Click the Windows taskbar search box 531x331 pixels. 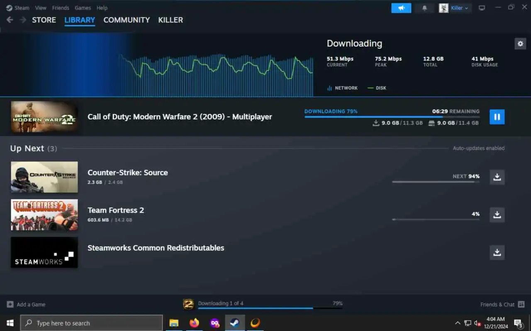(x=92, y=323)
